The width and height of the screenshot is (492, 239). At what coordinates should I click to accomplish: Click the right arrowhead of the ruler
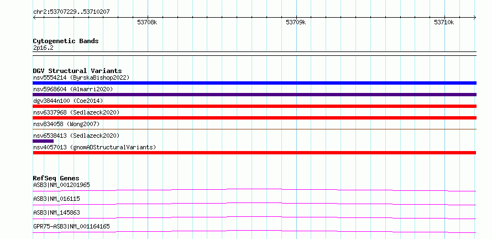[x=475, y=17]
